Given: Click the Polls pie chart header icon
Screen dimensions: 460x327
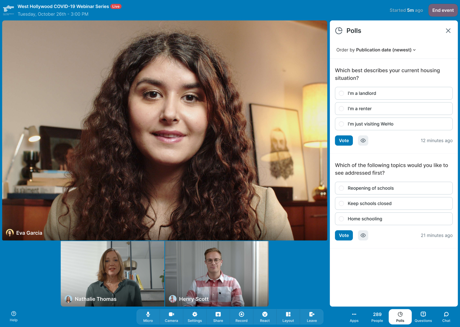Looking at the screenshot, I should pos(339,31).
